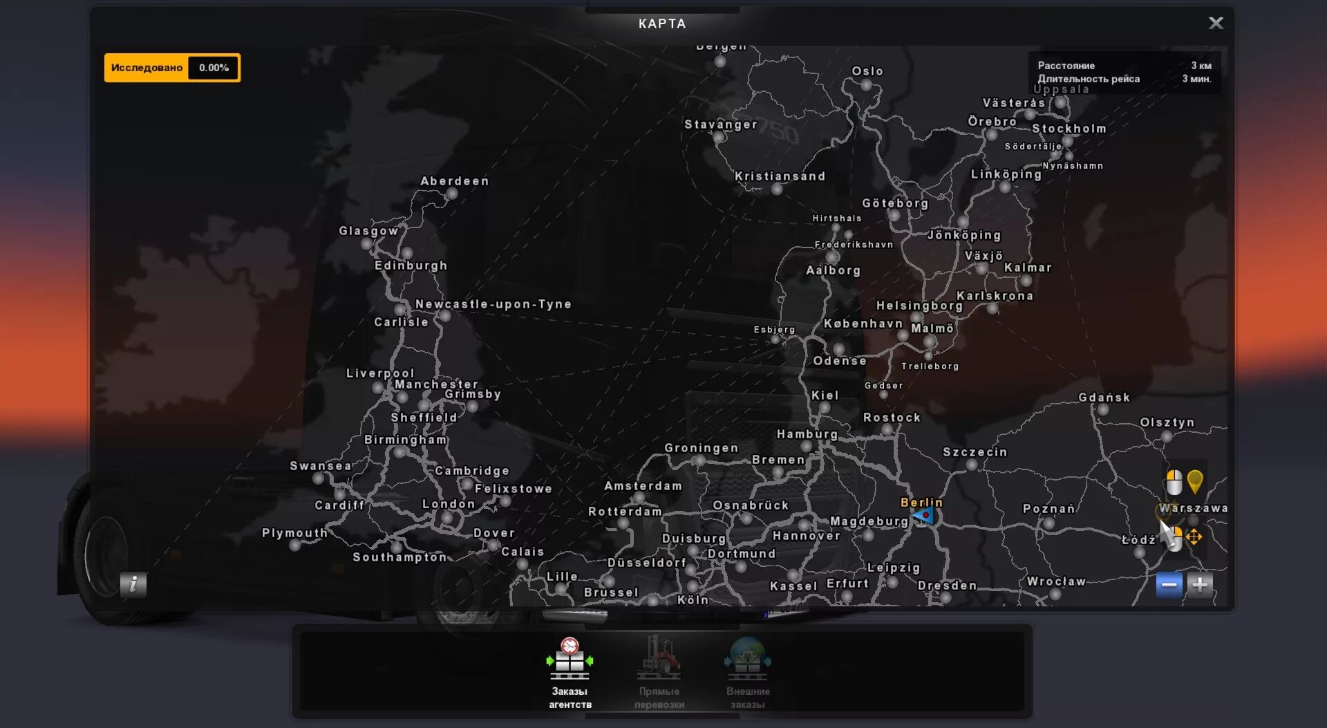Select the Amsterdam city label
Screen dimensions: 1327x728
643,486
